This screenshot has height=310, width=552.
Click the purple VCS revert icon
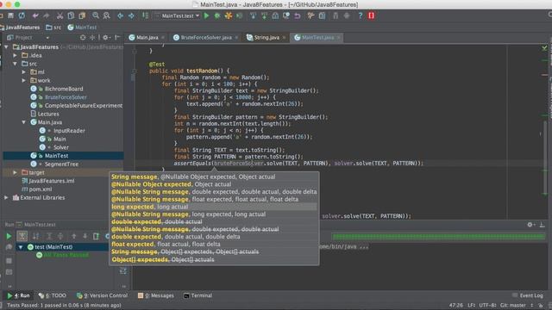(298, 15)
